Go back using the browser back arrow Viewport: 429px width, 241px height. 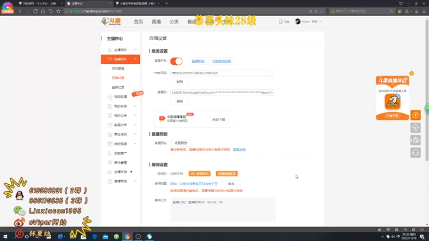pos(20,11)
